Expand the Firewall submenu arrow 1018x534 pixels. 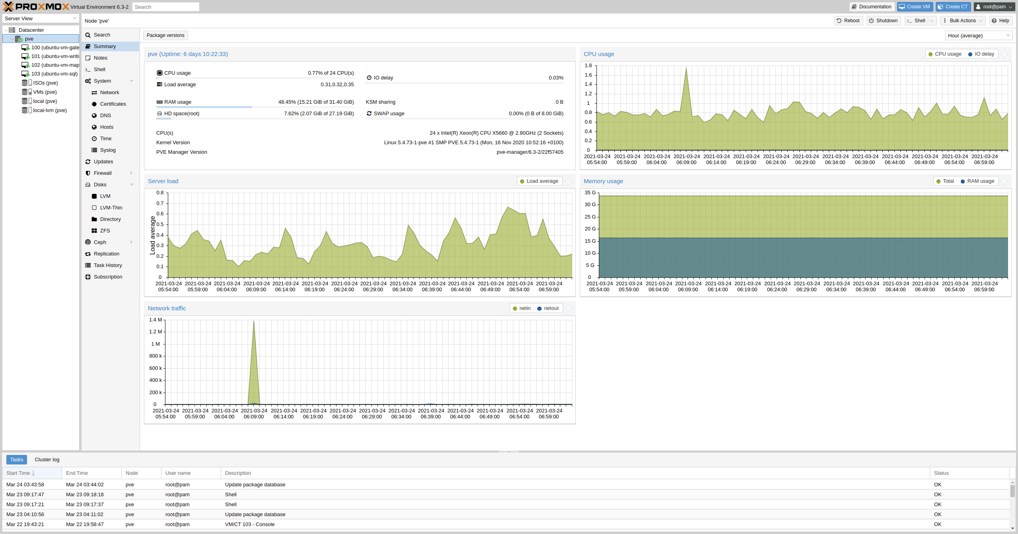click(x=132, y=173)
